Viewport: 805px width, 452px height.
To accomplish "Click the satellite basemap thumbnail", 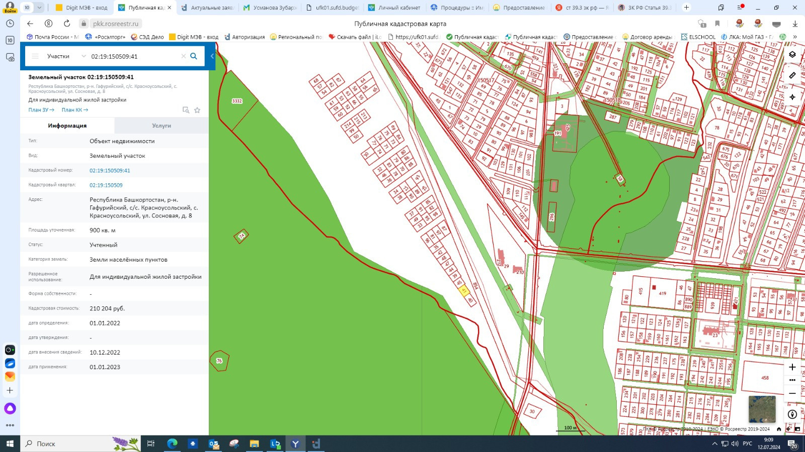I will point(762,409).
